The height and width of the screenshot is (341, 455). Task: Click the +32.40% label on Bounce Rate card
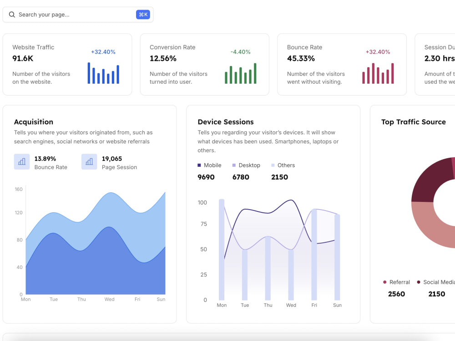click(378, 52)
